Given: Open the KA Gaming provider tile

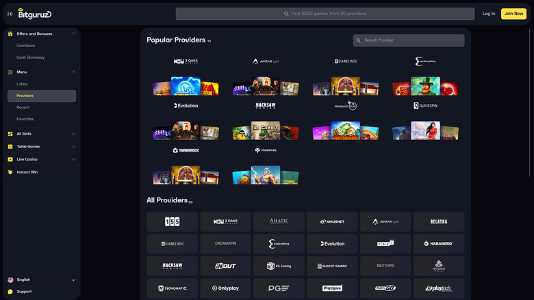Looking at the screenshot, I should click(279, 266).
